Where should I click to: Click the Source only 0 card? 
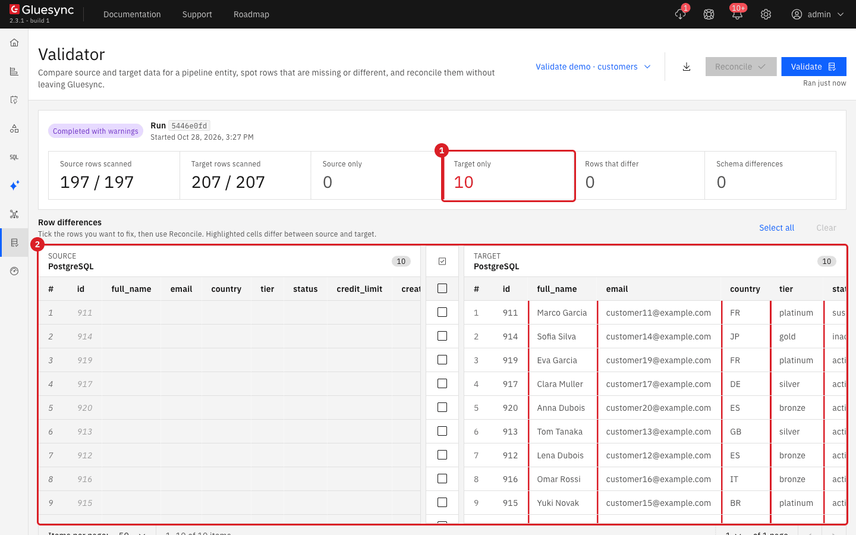tap(376, 175)
